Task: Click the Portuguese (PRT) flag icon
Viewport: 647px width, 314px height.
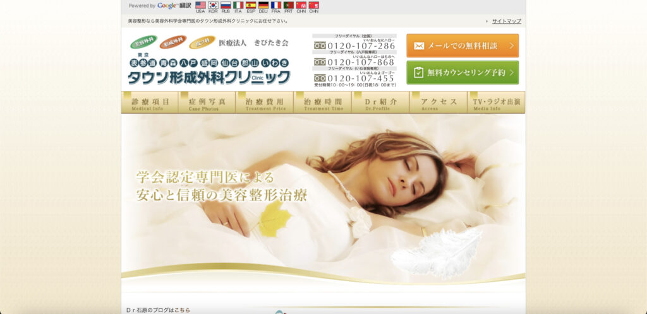Action: 289,5
